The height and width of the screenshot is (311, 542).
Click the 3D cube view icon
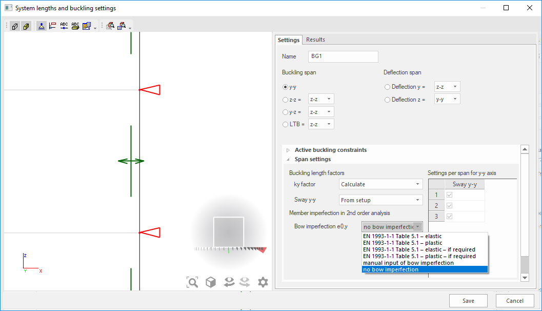[x=210, y=282]
